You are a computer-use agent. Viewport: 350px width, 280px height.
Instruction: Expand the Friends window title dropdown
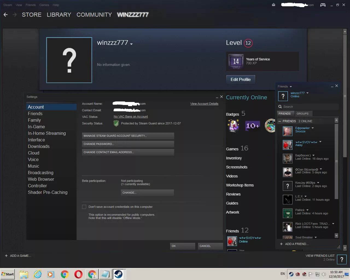(291, 87)
